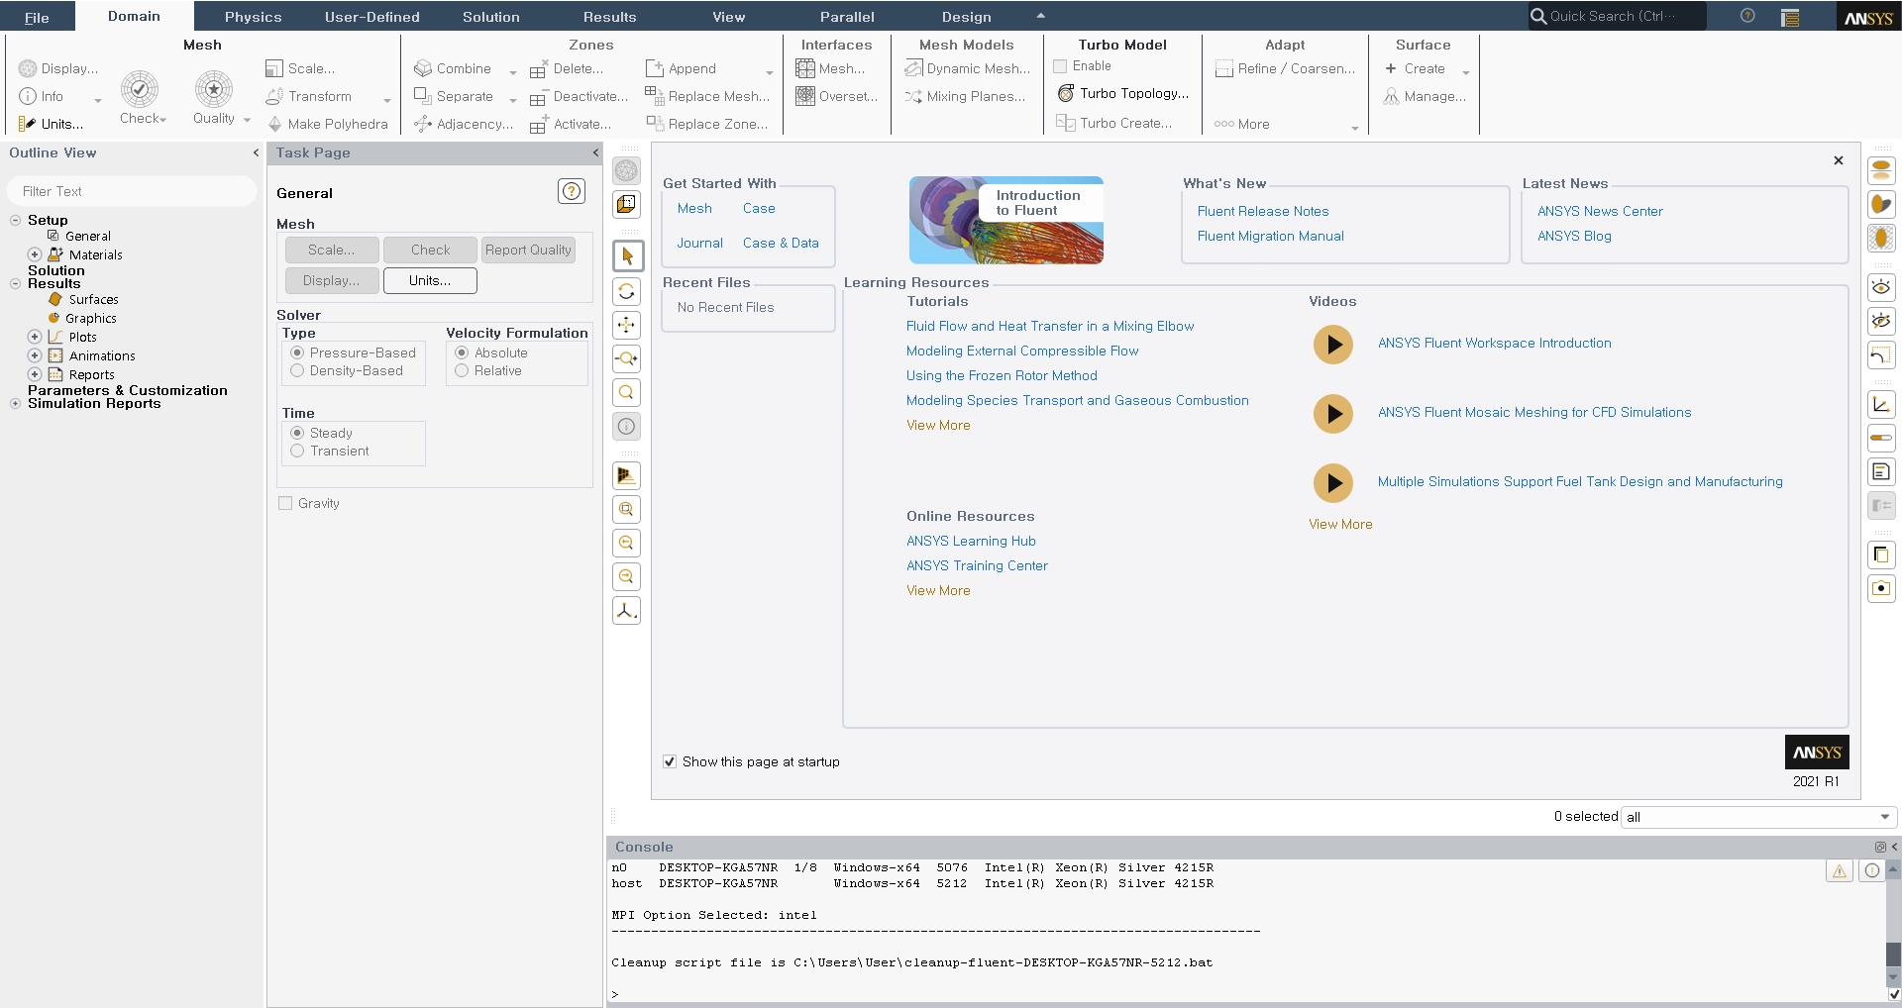This screenshot has height=1008, width=1902.
Task: Select Steady time option
Action: [297, 433]
